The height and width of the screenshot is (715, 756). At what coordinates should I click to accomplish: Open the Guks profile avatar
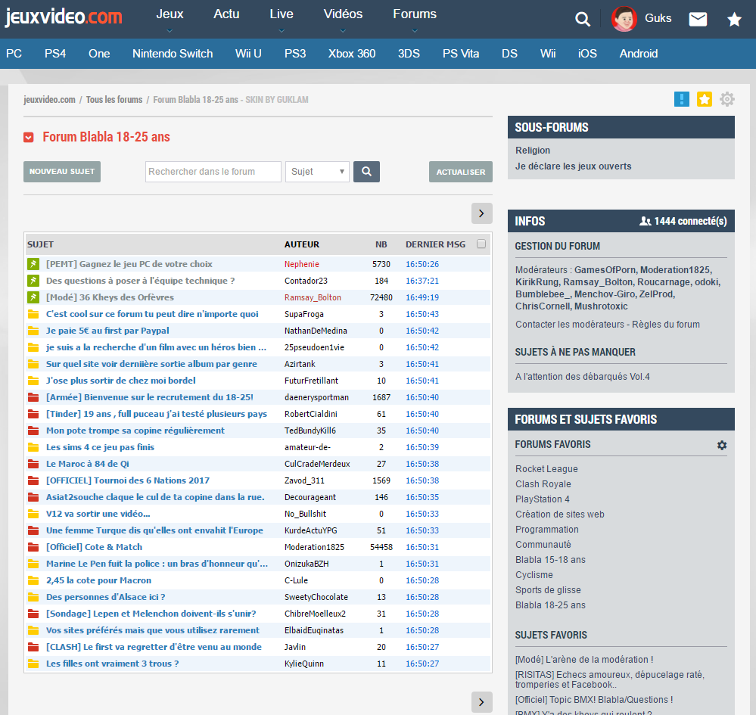624,19
